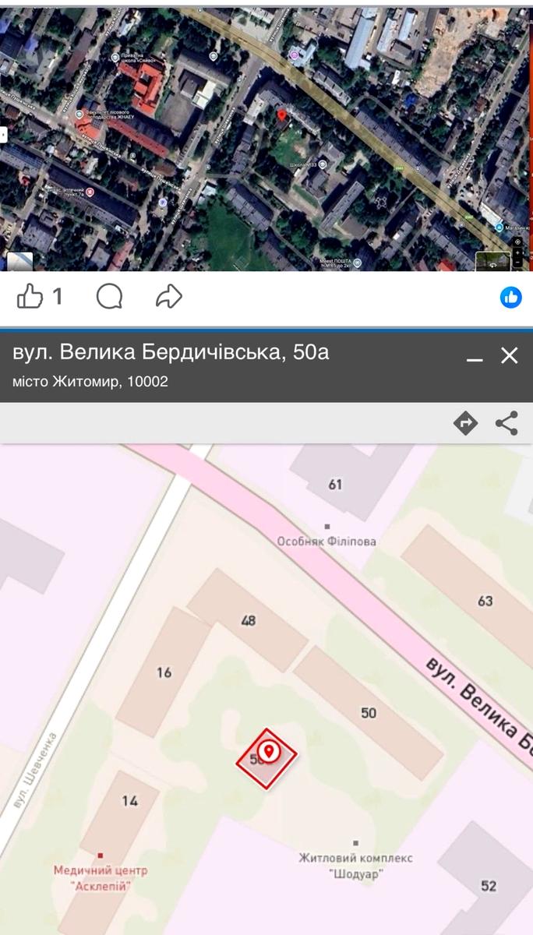Click the Like thumbs-up icon

[x=30, y=296]
